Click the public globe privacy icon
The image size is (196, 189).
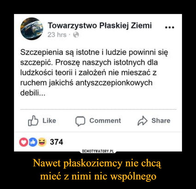coord(76,35)
